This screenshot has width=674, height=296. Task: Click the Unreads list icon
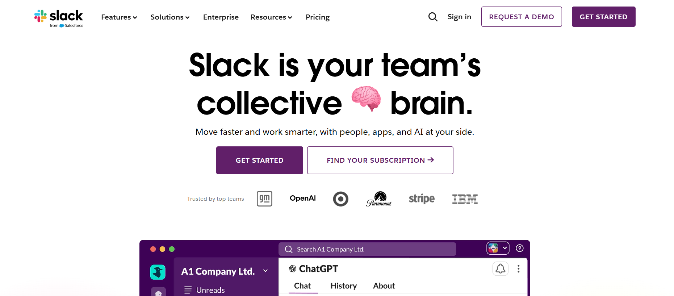coord(188,290)
